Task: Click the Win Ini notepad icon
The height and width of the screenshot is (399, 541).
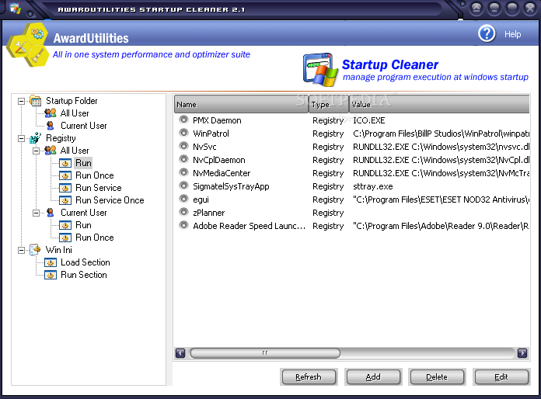Action: point(36,249)
